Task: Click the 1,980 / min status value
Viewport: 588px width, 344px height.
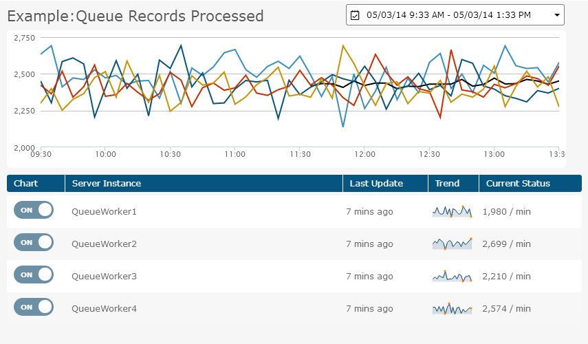Action: point(507,212)
